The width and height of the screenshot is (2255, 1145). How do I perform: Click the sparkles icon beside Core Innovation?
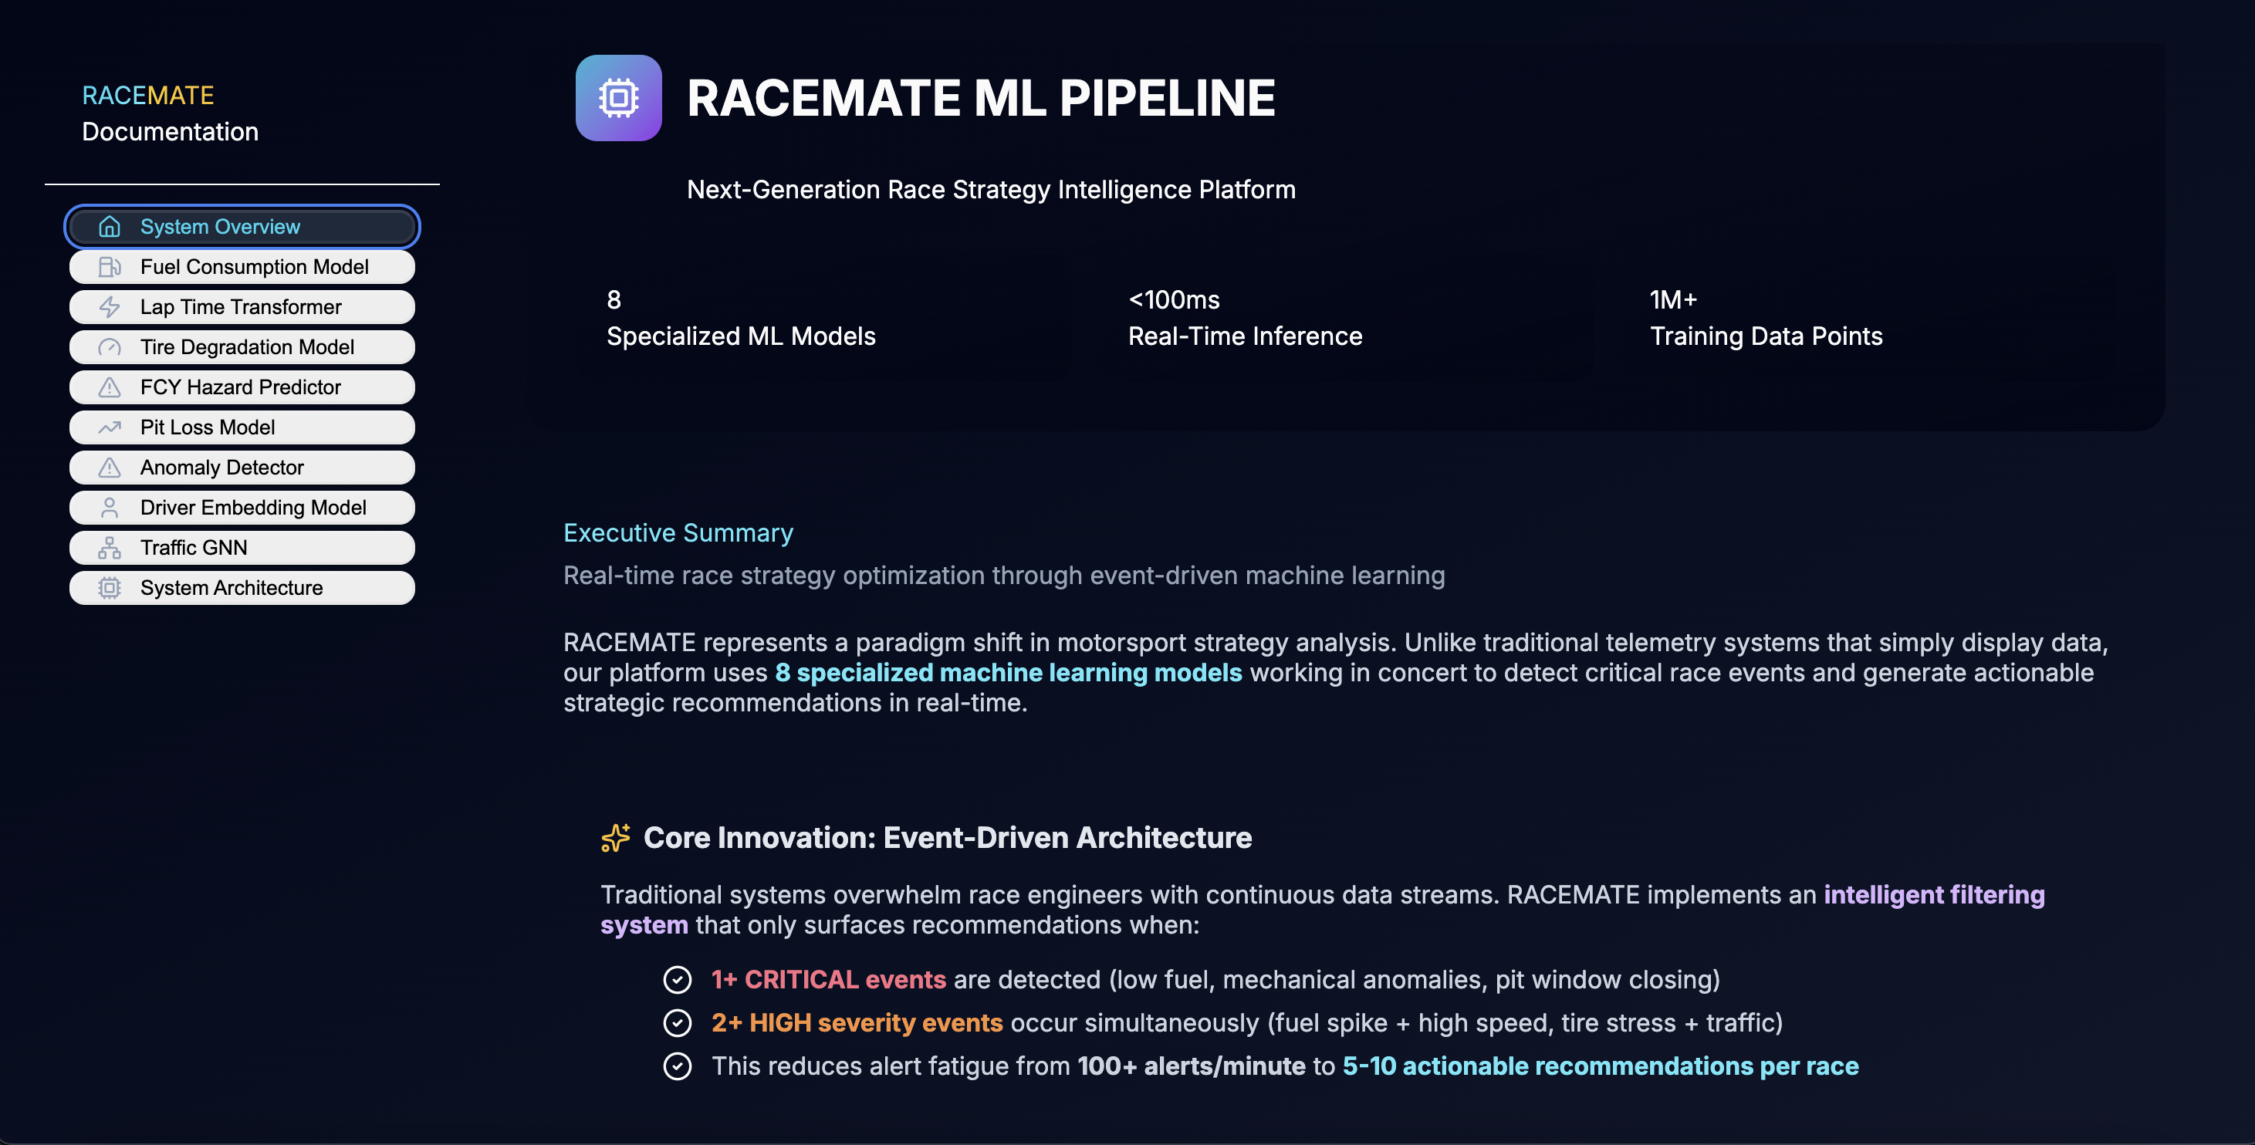pyautogui.click(x=615, y=838)
